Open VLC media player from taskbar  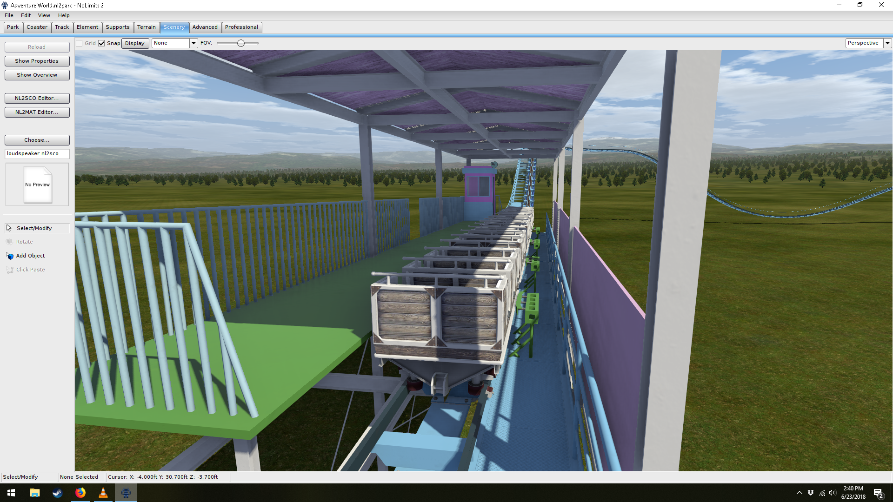pyautogui.click(x=103, y=493)
